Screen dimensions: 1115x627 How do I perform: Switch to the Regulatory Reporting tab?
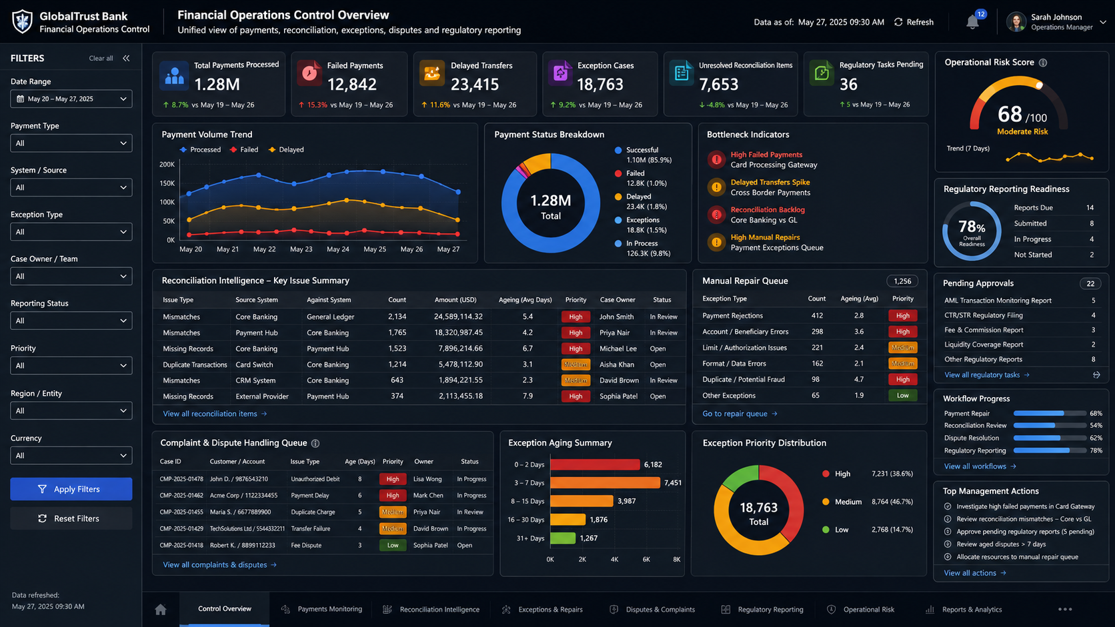(x=762, y=609)
